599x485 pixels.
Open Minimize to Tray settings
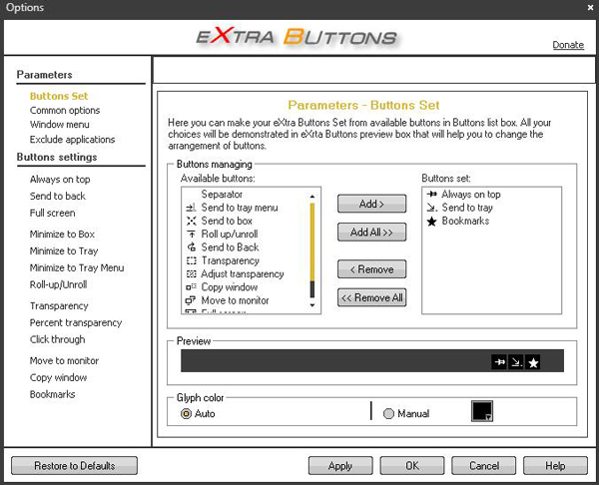[64, 250]
